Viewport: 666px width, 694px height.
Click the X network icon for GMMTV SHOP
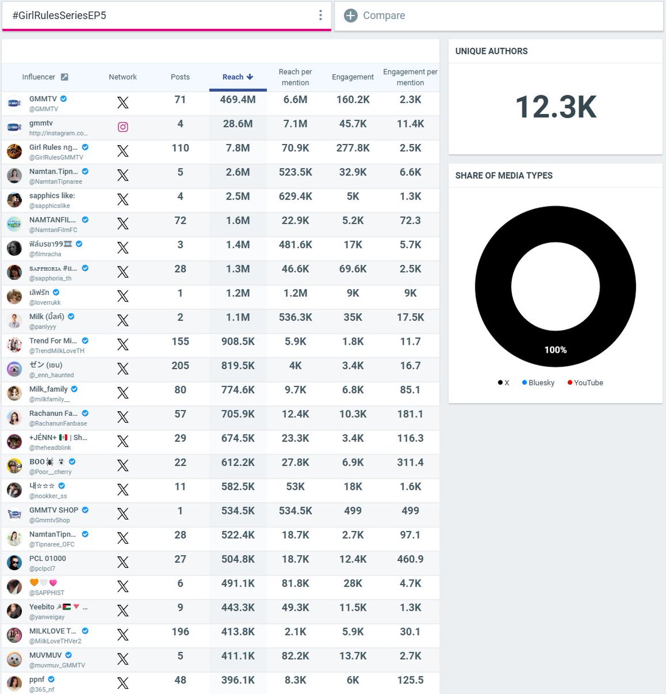pos(123,514)
